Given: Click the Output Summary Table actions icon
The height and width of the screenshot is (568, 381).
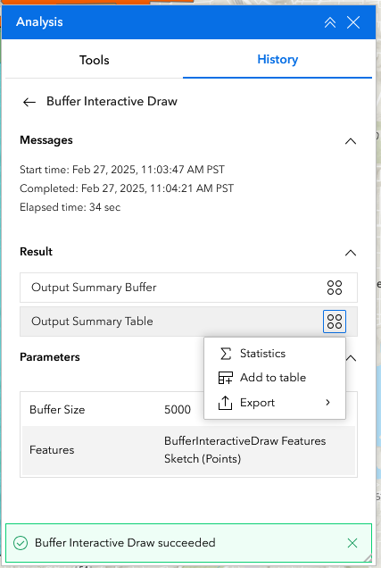Looking at the screenshot, I should [335, 322].
